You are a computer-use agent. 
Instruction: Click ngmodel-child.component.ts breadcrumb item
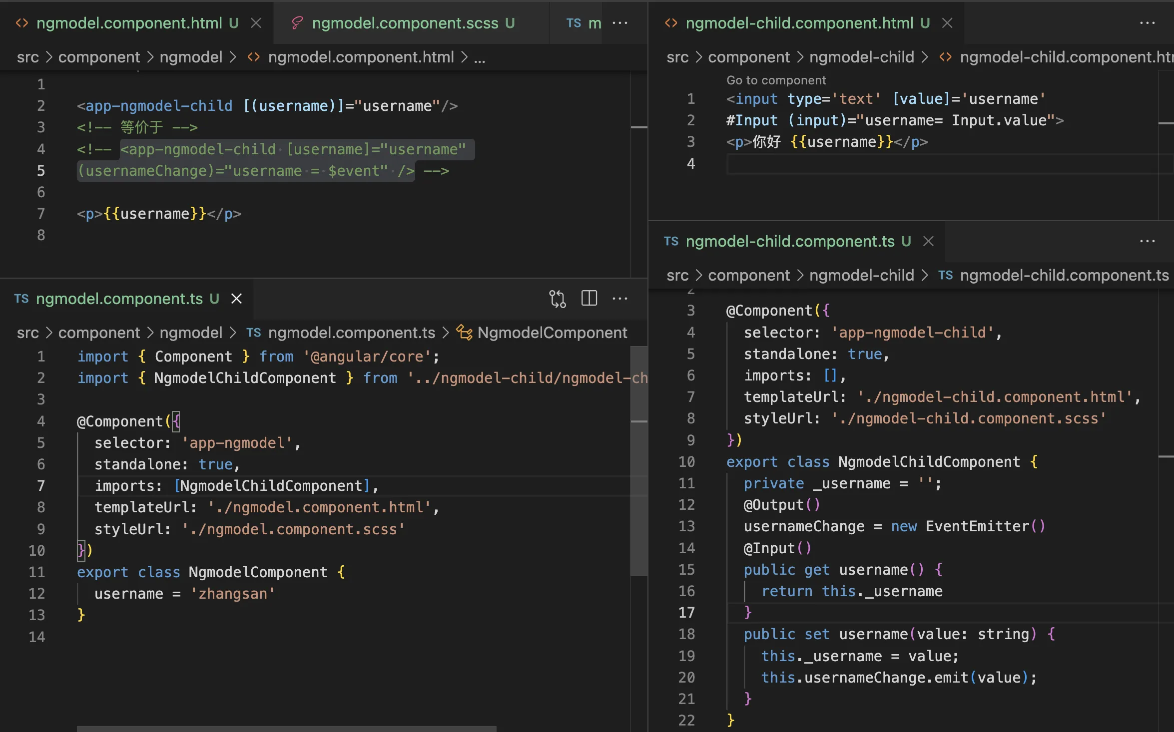point(1064,275)
